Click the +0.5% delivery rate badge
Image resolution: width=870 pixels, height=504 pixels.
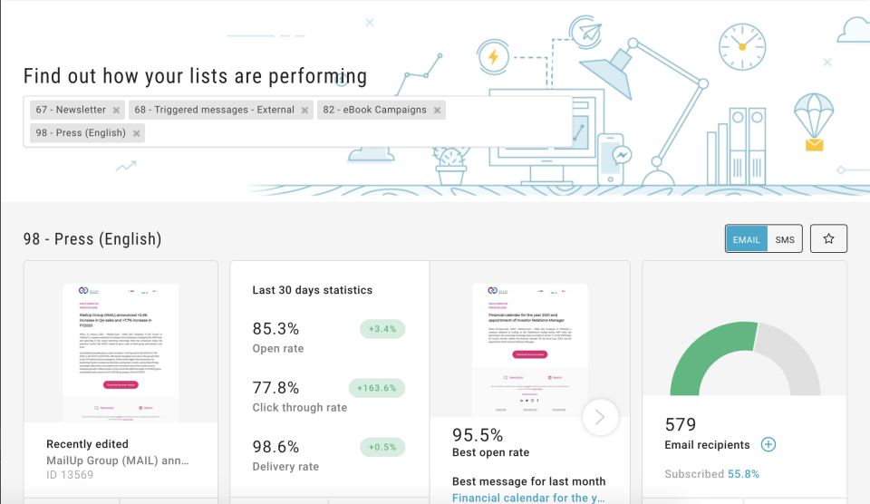pyautogui.click(x=382, y=447)
